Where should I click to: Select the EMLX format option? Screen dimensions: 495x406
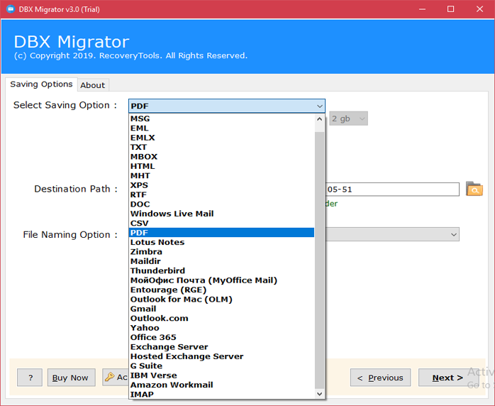pyautogui.click(x=221, y=138)
